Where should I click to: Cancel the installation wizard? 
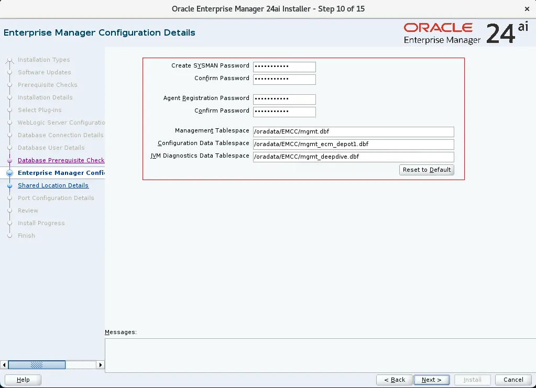[x=513, y=380]
